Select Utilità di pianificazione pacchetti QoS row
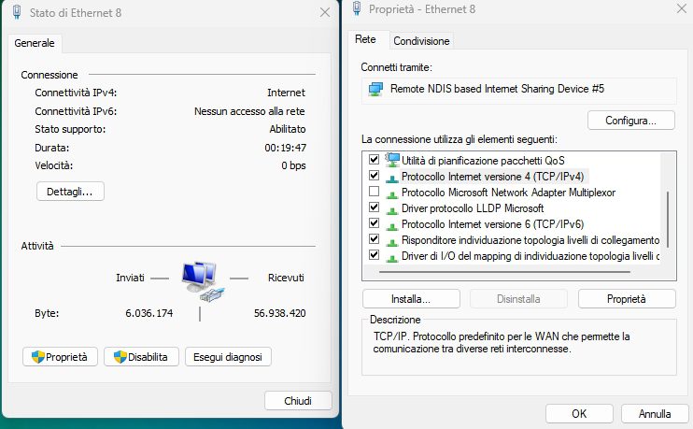The height and width of the screenshot is (429, 693). tap(483, 161)
